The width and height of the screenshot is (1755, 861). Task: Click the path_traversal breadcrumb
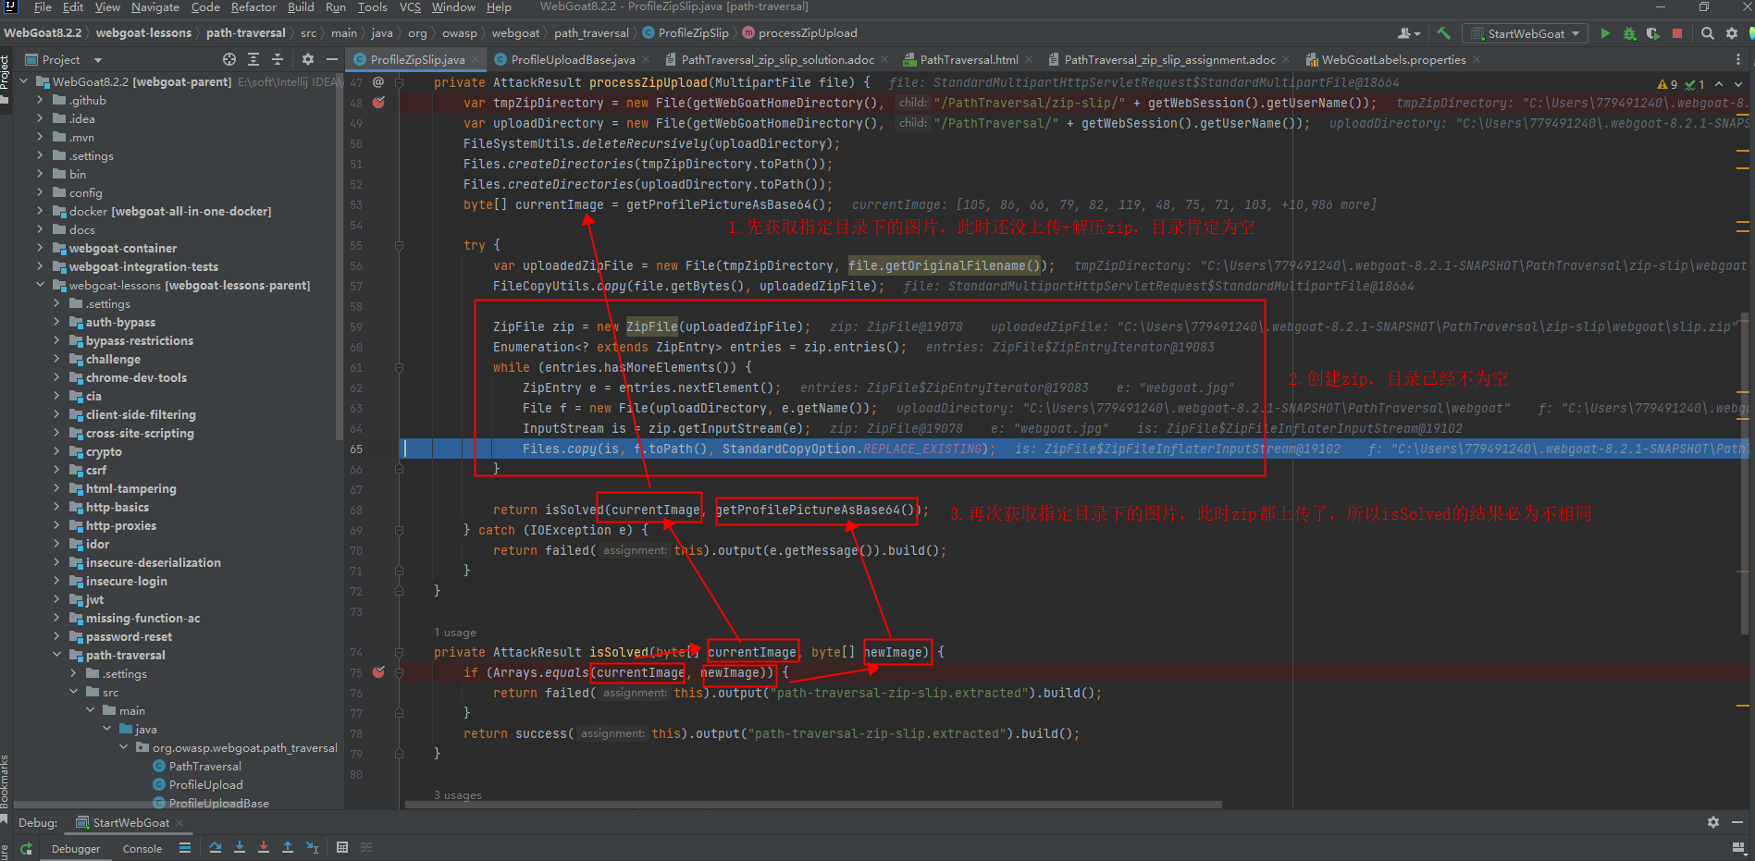pos(591,33)
